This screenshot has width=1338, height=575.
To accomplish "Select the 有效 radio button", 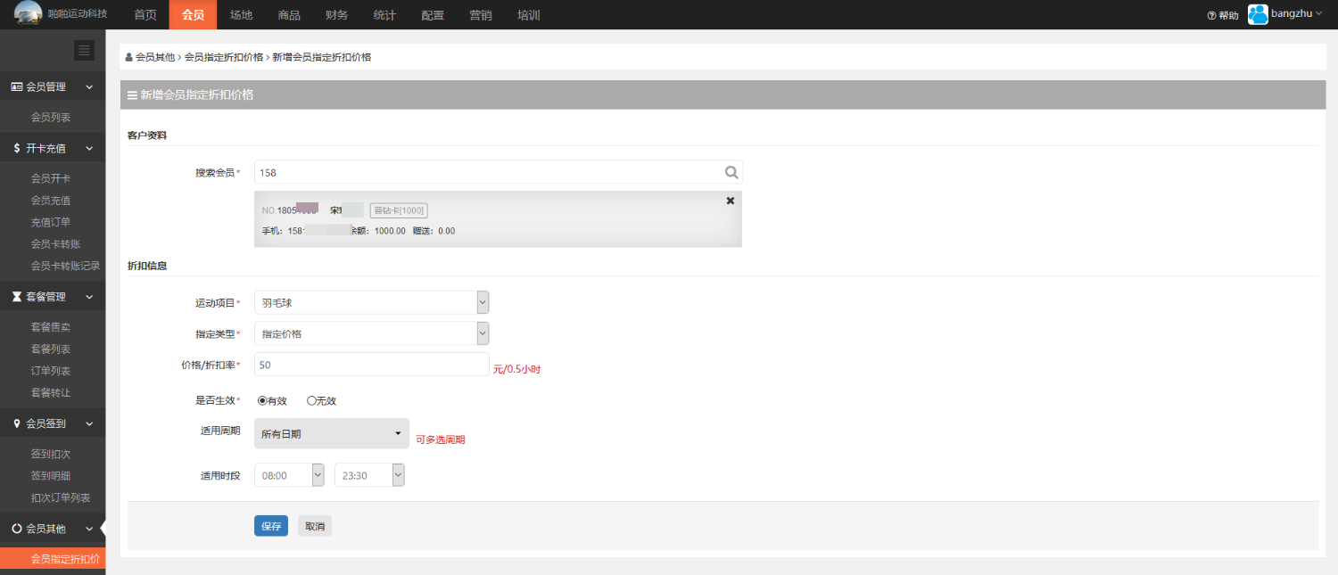I will coord(262,401).
